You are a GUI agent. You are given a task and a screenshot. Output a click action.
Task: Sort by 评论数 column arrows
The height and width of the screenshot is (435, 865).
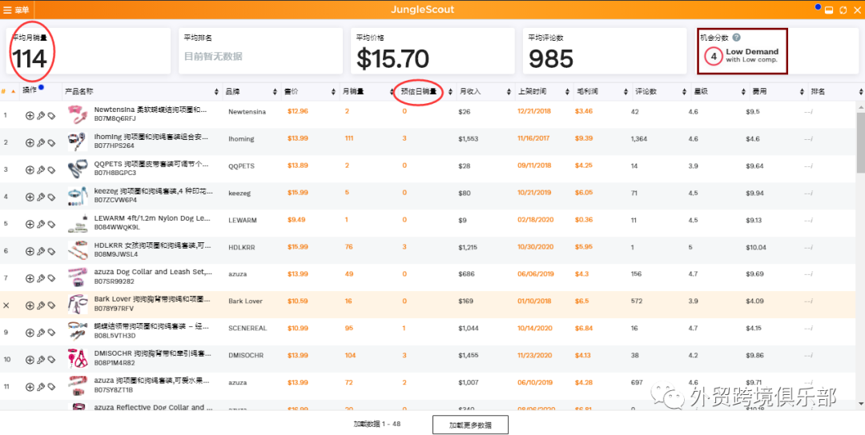pos(685,92)
